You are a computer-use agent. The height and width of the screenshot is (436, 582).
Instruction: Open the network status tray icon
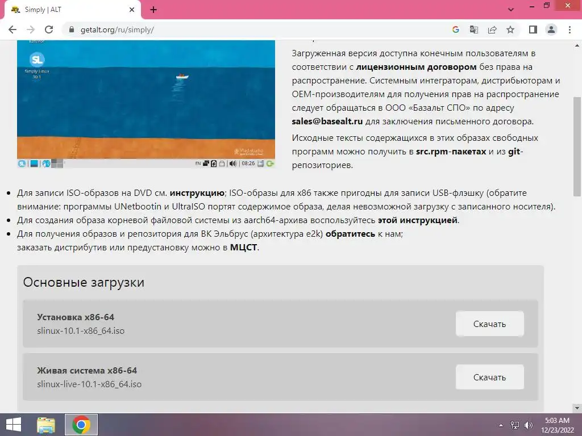click(x=515, y=425)
